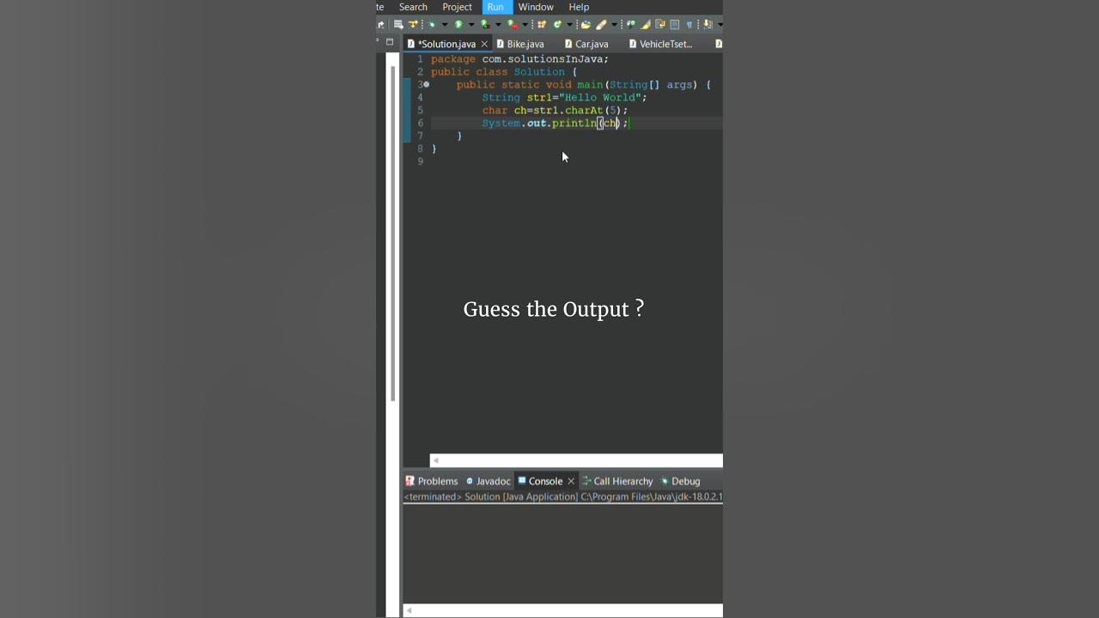Click the New Java Package icon

[x=542, y=24]
